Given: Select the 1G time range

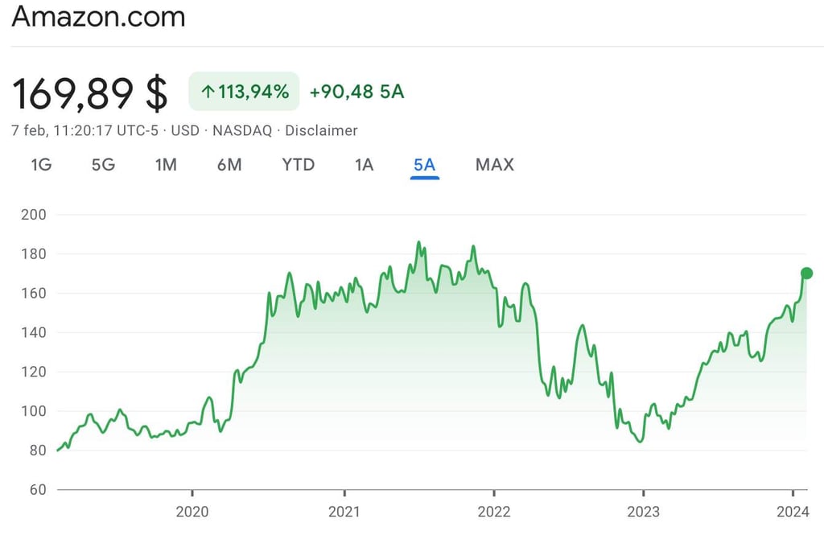Looking at the screenshot, I should click(40, 165).
